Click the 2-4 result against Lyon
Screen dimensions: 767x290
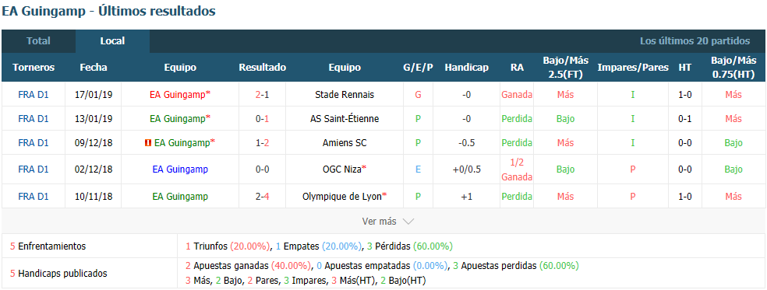click(x=262, y=196)
